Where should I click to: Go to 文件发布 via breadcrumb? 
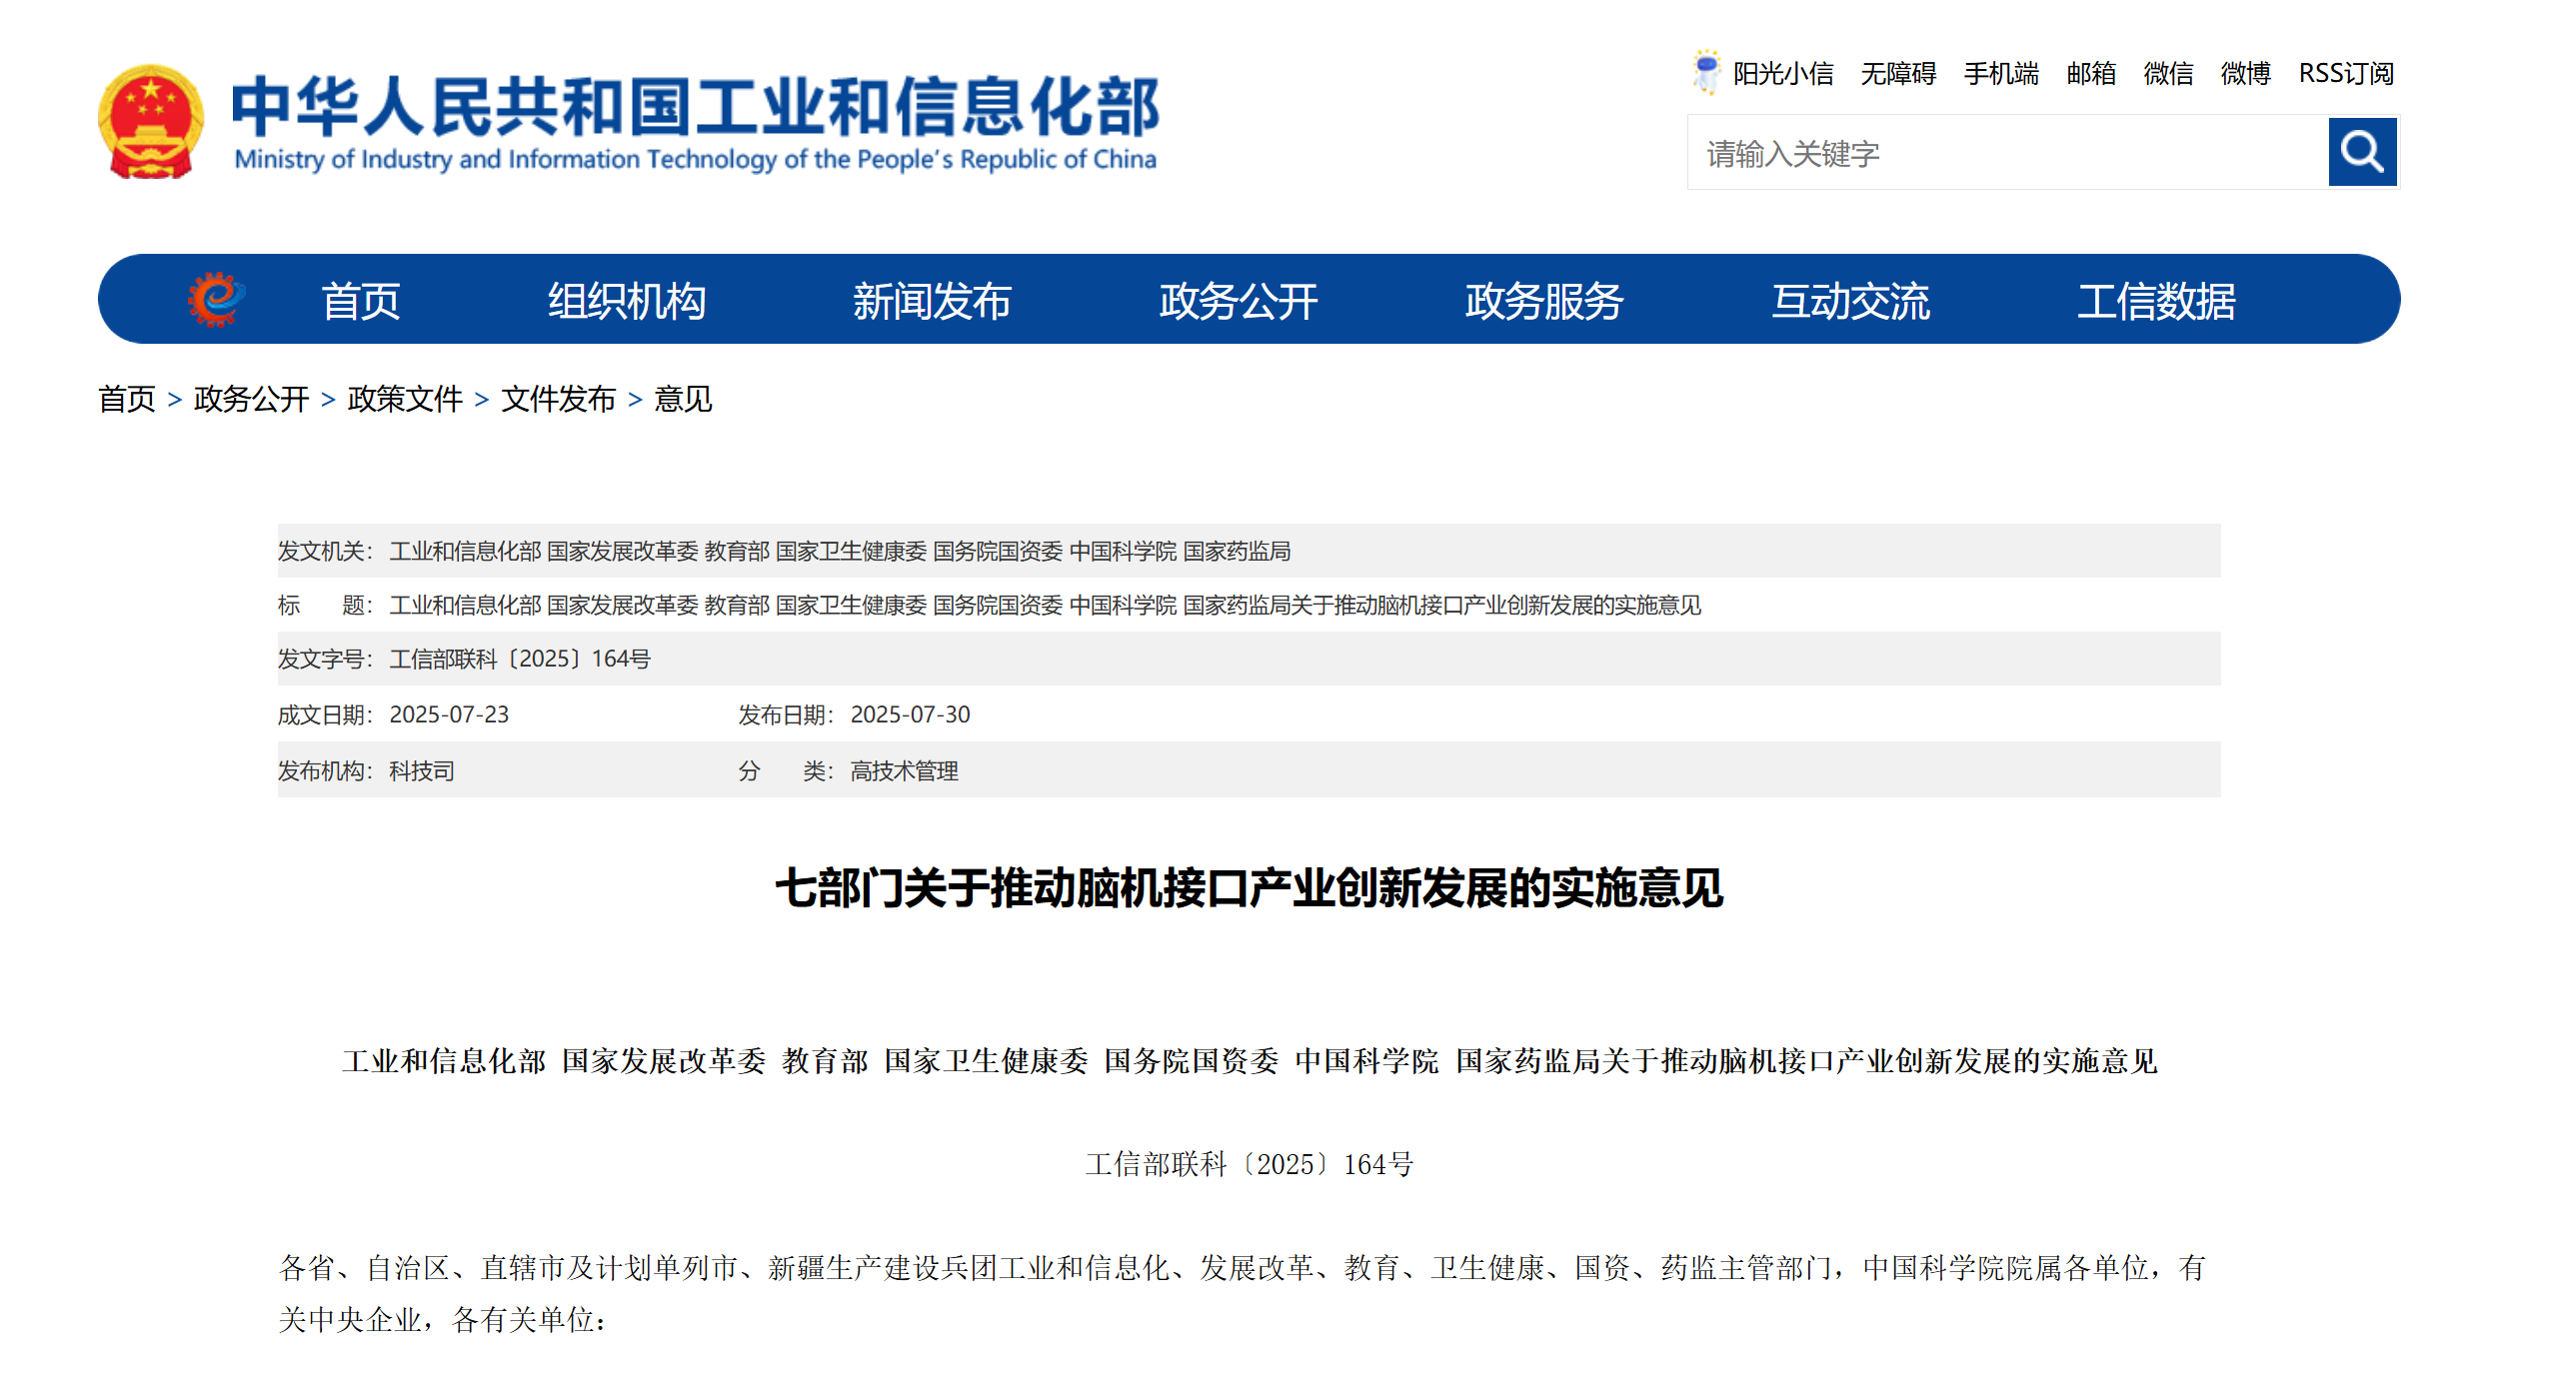click(x=558, y=399)
